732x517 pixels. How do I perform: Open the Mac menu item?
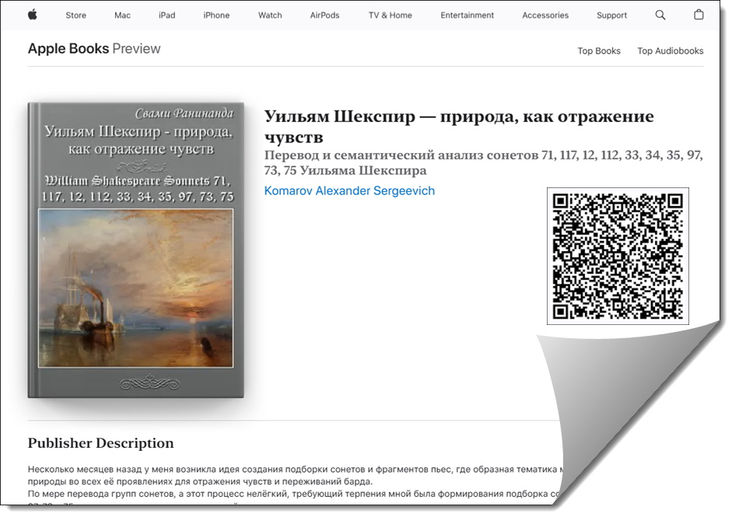pos(122,16)
